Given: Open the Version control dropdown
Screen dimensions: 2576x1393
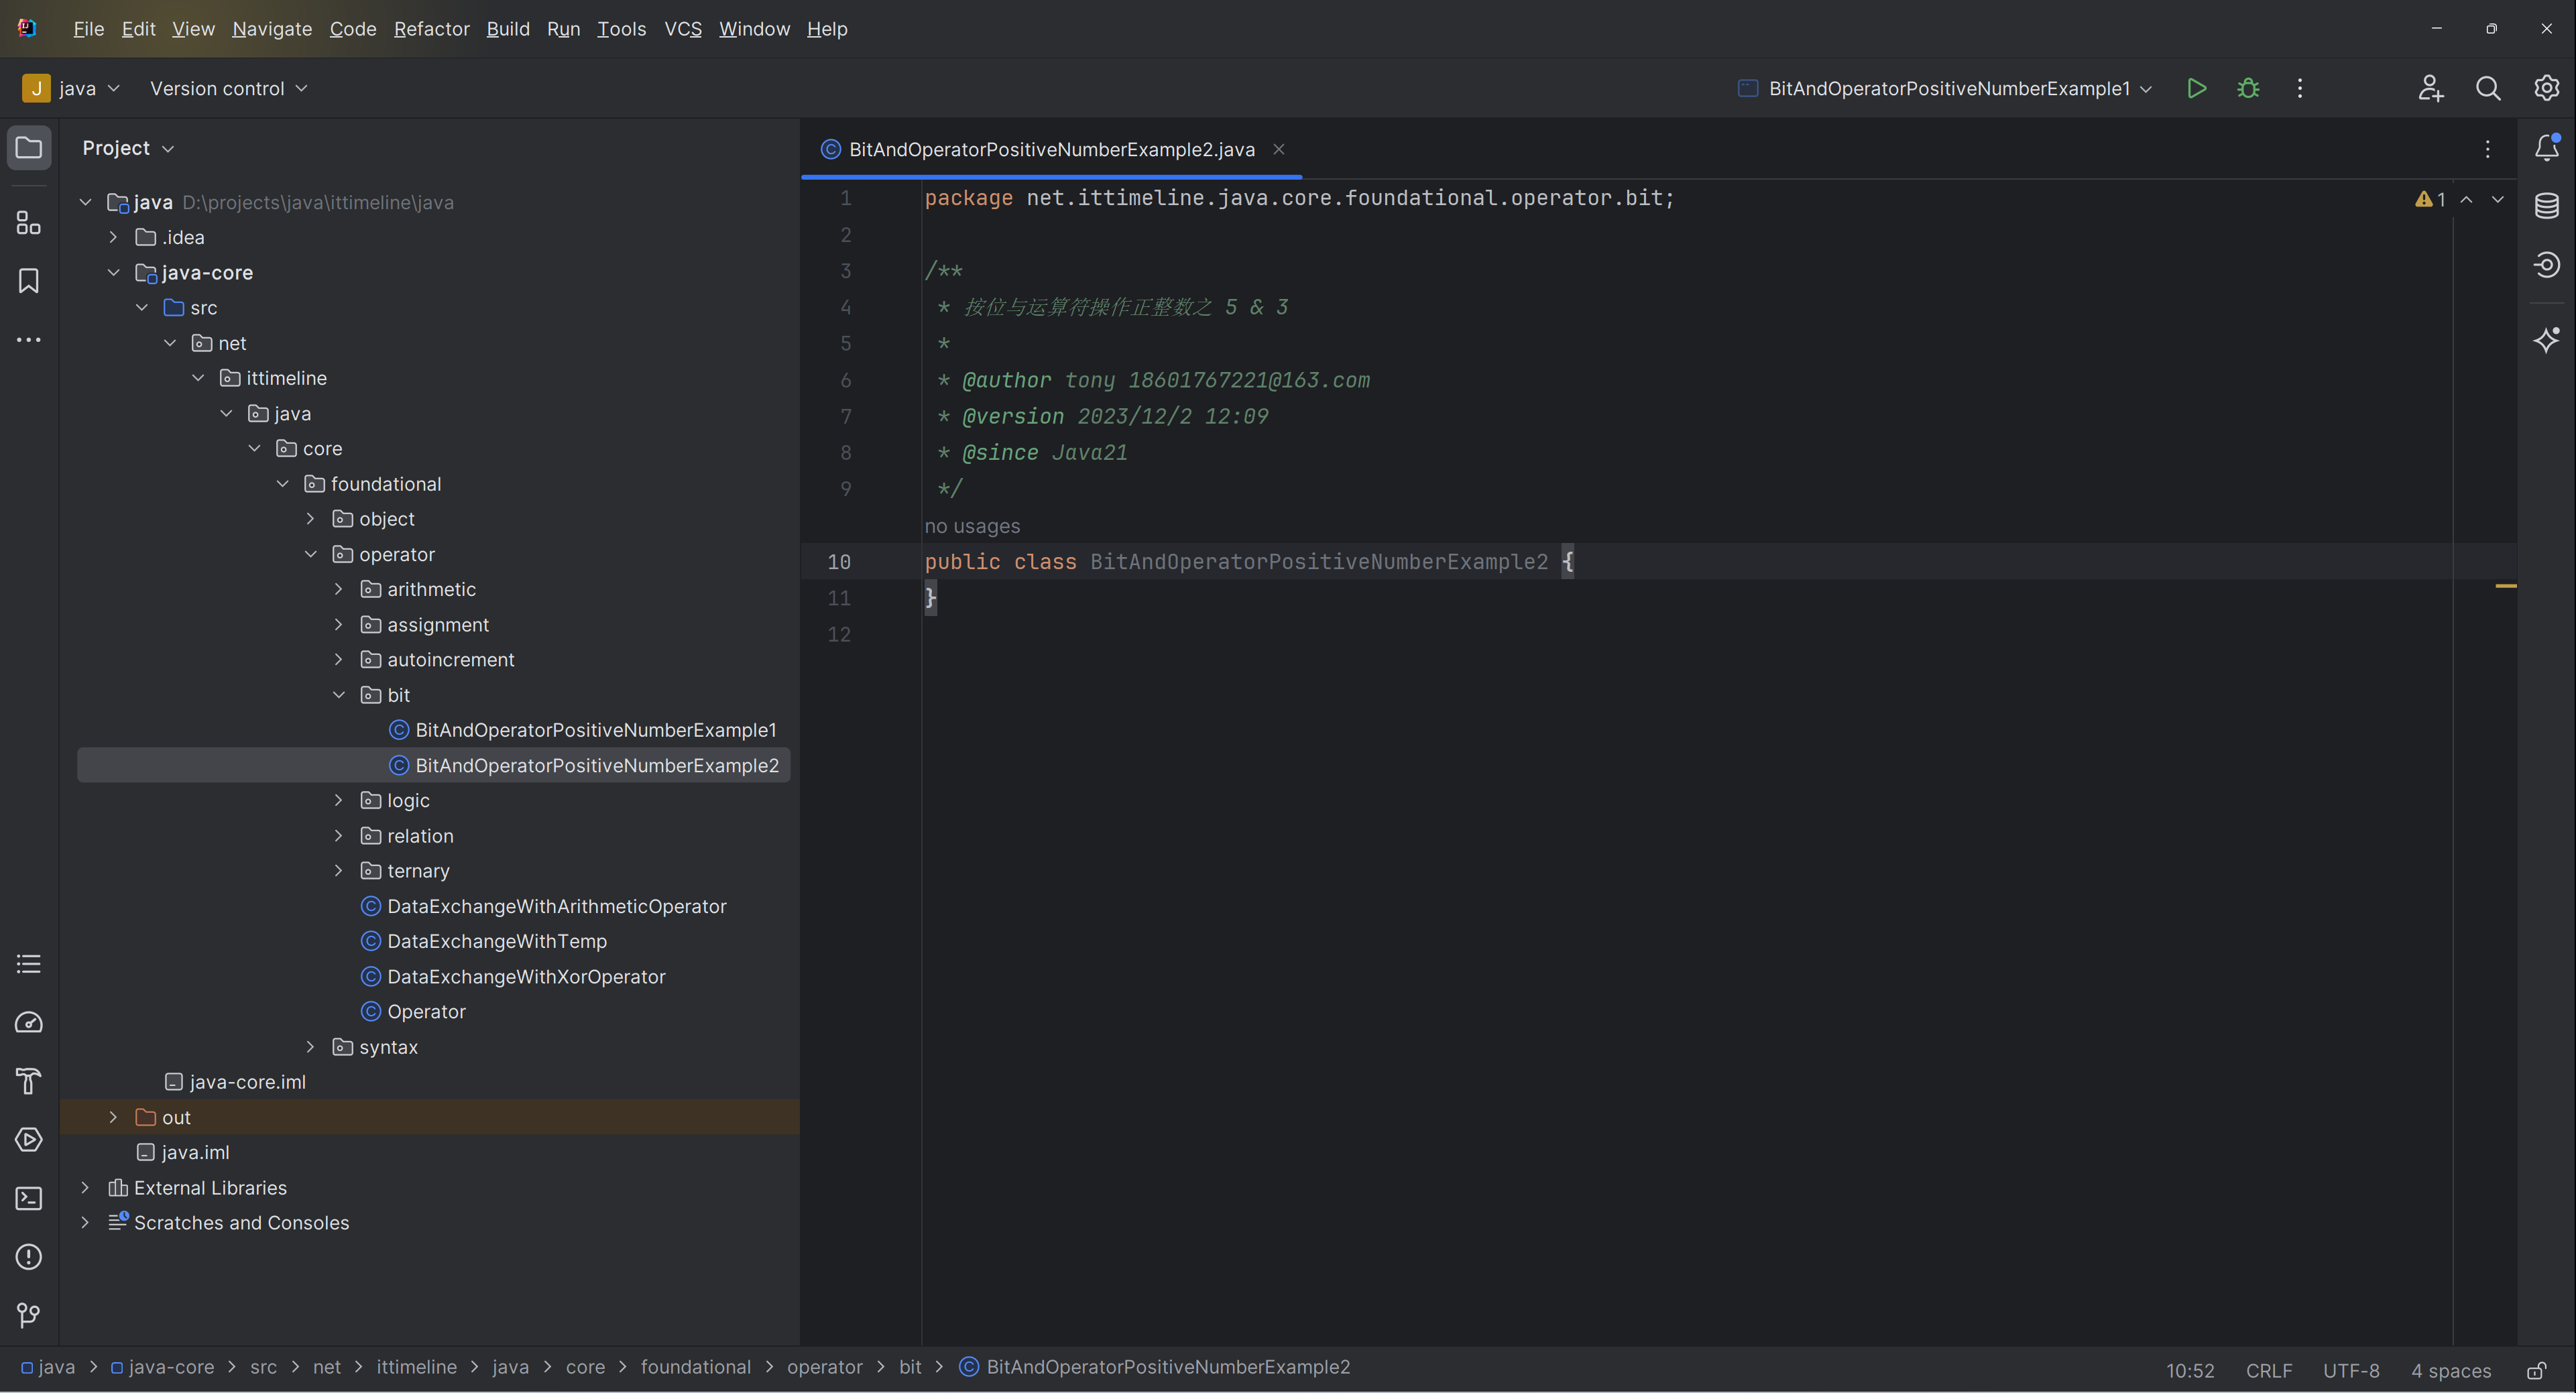Looking at the screenshot, I should [x=229, y=88].
